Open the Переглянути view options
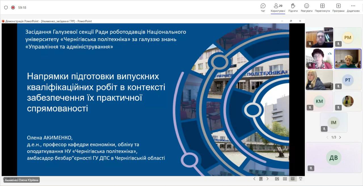The width and height of the screenshot is (363, 186). 322,8
